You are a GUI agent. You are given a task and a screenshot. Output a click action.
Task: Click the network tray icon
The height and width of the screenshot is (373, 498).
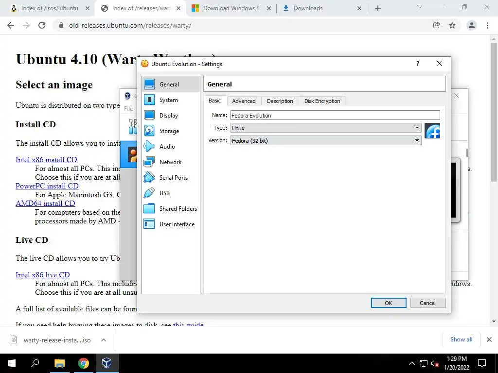point(424,363)
